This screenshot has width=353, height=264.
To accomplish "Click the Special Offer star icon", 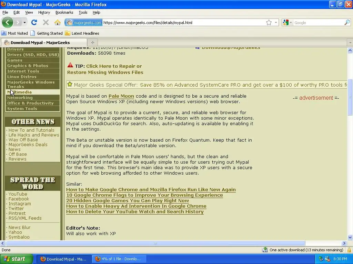I will tap(70, 85).
